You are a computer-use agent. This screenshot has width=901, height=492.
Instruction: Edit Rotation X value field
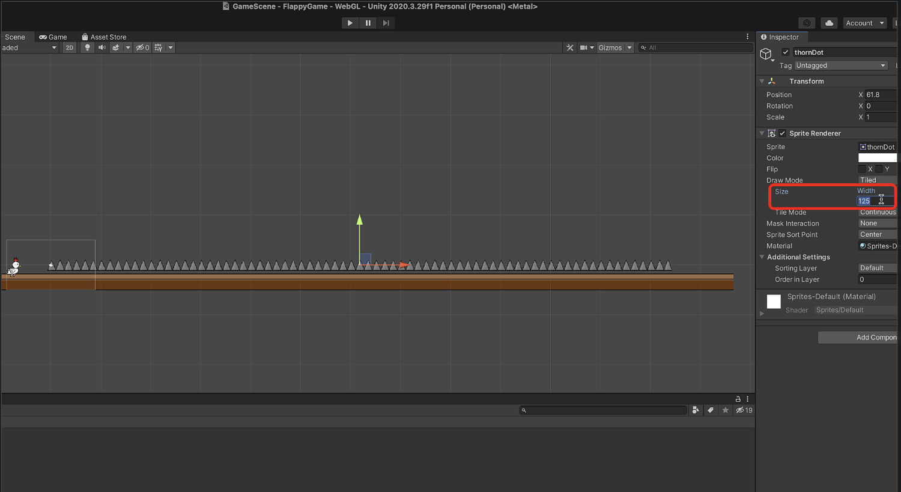click(x=881, y=106)
